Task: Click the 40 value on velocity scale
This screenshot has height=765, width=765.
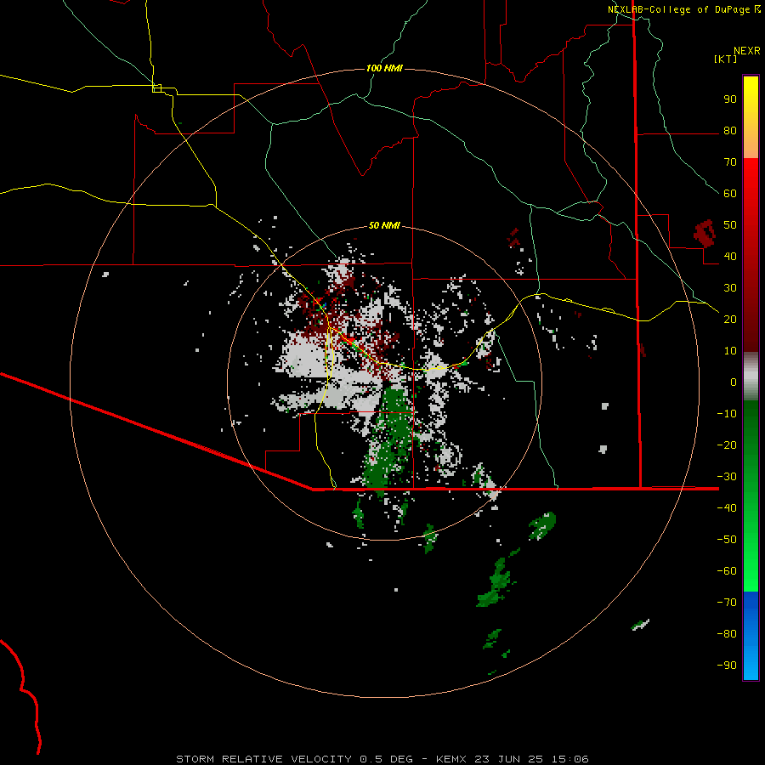Action: 730,257
